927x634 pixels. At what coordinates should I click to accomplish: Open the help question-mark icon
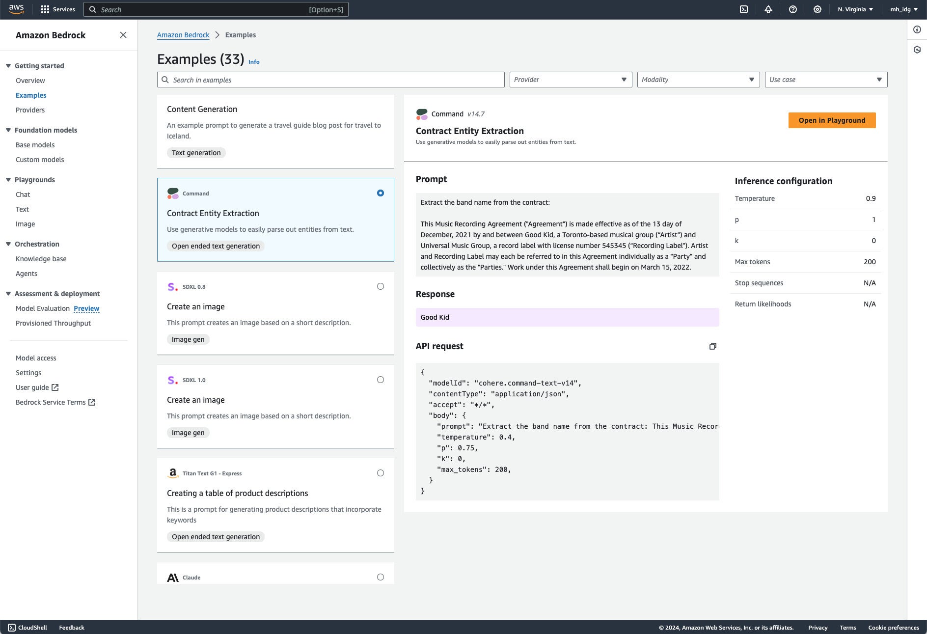pyautogui.click(x=793, y=9)
